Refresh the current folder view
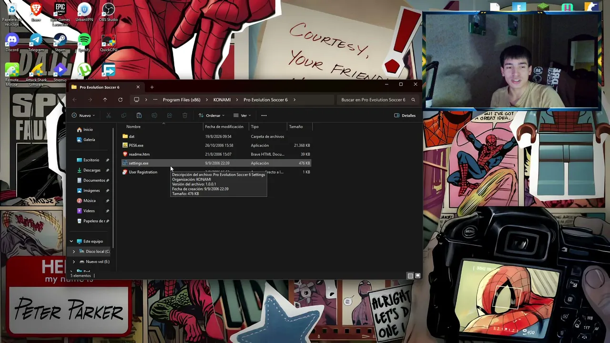 120,100
